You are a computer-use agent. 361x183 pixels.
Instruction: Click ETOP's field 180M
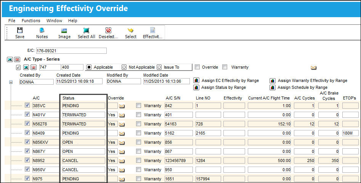point(350,133)
